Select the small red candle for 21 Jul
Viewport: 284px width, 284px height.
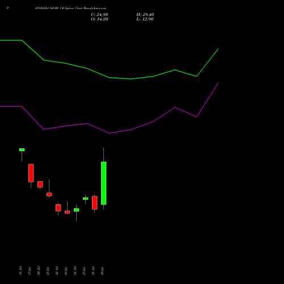tap(49, 194)
